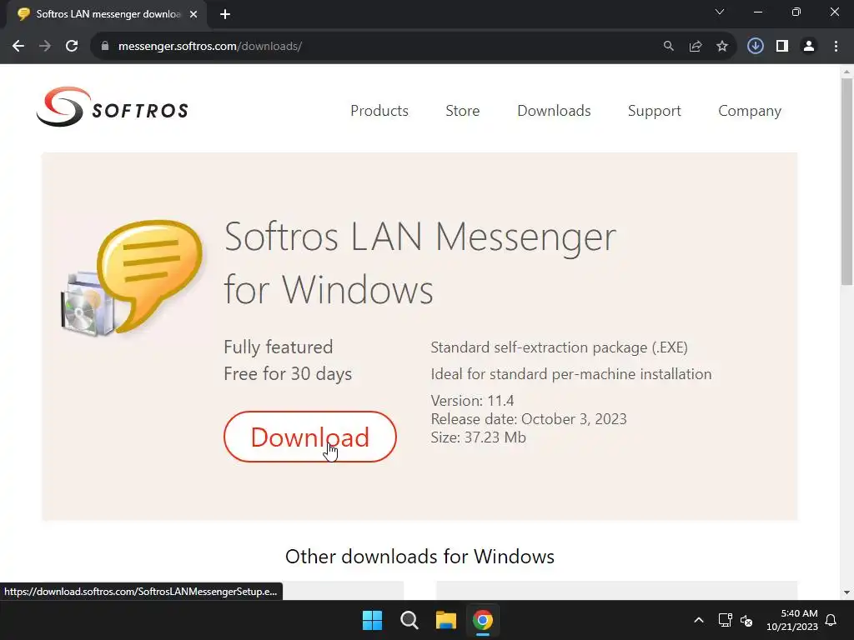Click the 'Version: 11.4' text
854x640 pixels.
tap(472, 401)
